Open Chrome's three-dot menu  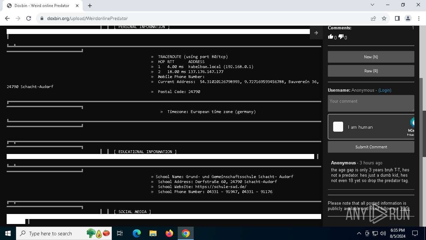click(419, 18)
